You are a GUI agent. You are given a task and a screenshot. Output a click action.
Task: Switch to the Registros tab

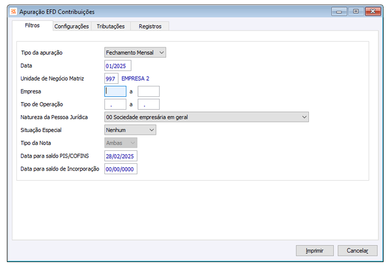click(150, 26)
